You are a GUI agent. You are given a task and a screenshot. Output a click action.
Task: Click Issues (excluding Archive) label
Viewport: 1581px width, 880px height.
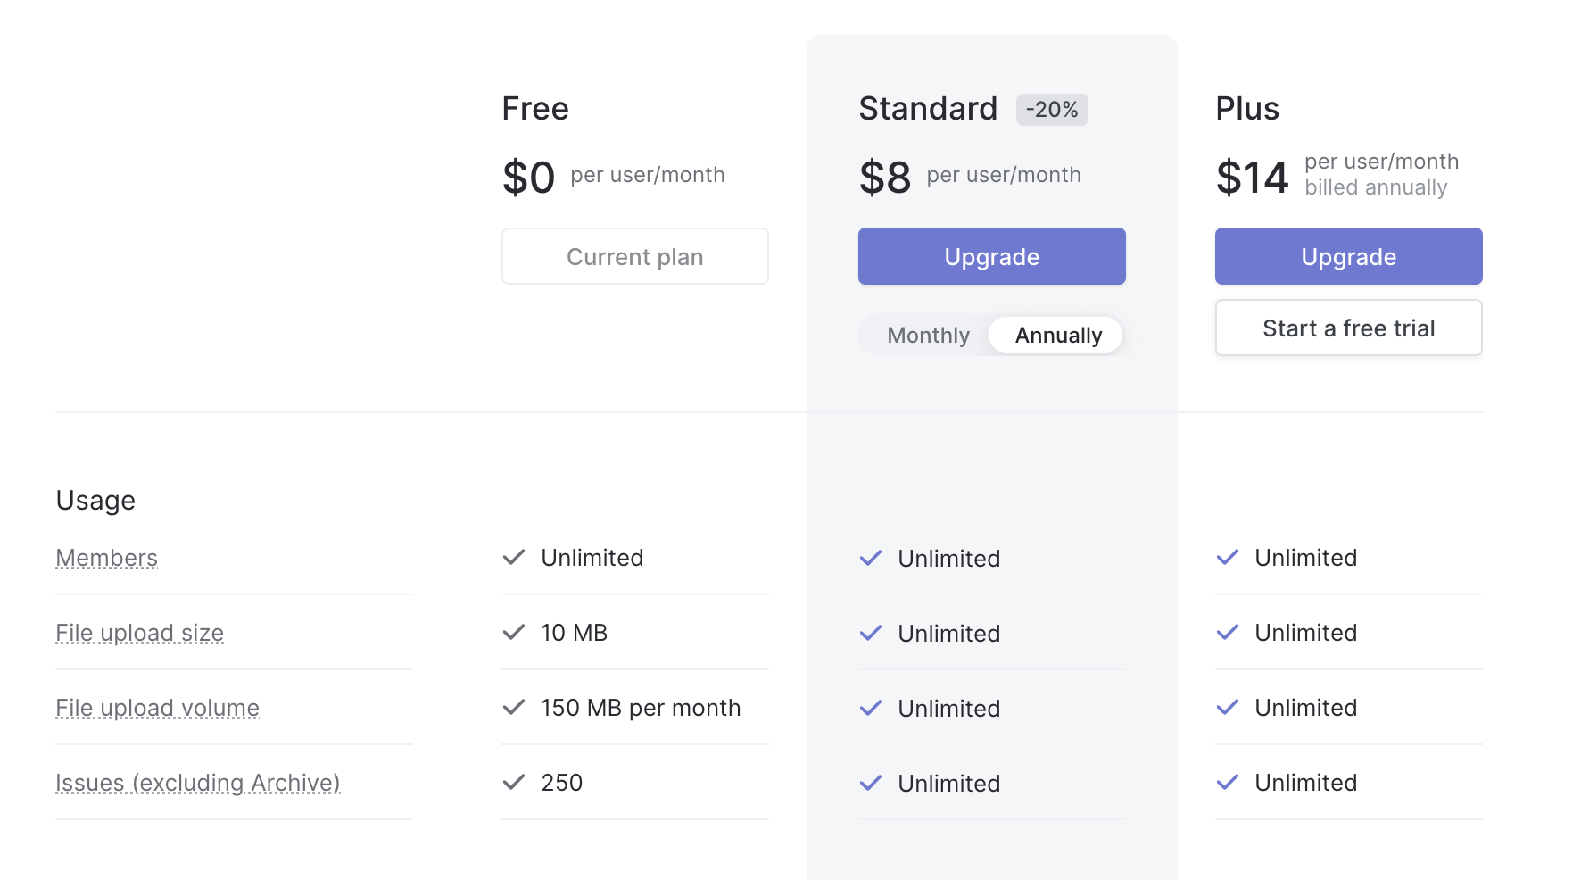click(x=198, y=783)
